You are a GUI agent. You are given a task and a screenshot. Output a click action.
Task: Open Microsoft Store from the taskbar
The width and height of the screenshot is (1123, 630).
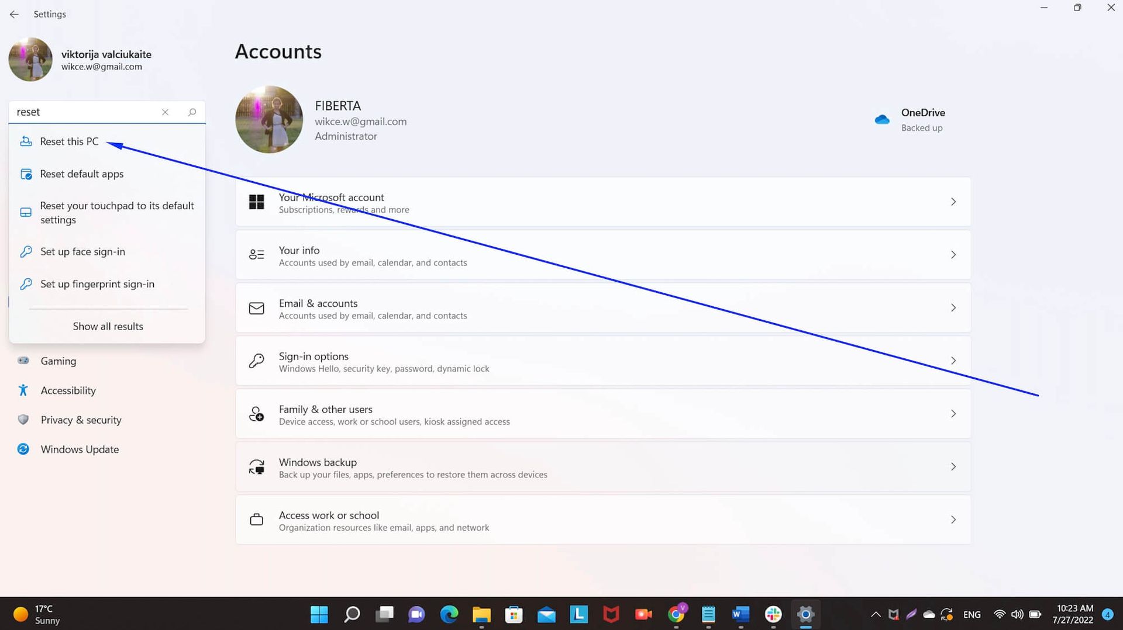(x=514, y=614)
